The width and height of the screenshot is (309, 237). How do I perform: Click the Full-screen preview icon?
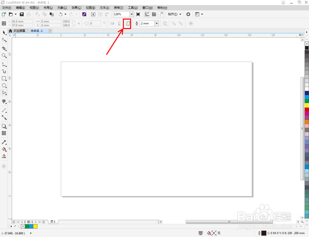click(138, 14)
